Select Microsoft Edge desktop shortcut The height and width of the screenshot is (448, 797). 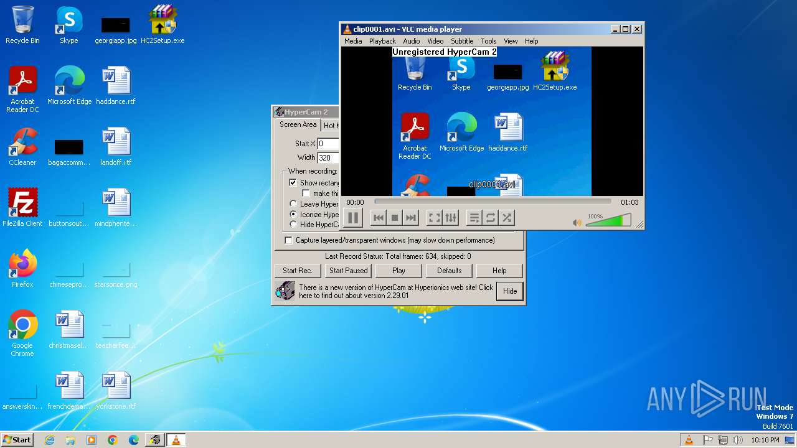pos(69,86)
